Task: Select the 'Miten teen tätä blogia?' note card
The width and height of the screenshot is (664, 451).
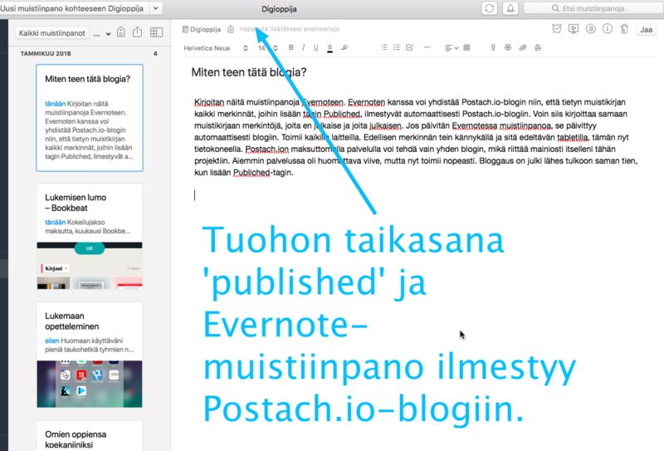Action: tap(90, 118)
